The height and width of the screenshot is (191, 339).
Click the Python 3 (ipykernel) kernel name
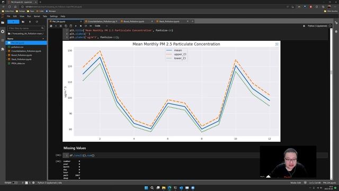pyautogui.click(x=317, y=26)
